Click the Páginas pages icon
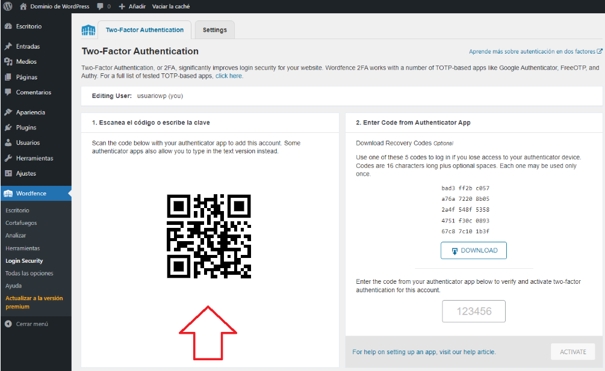 pos(8,77)
